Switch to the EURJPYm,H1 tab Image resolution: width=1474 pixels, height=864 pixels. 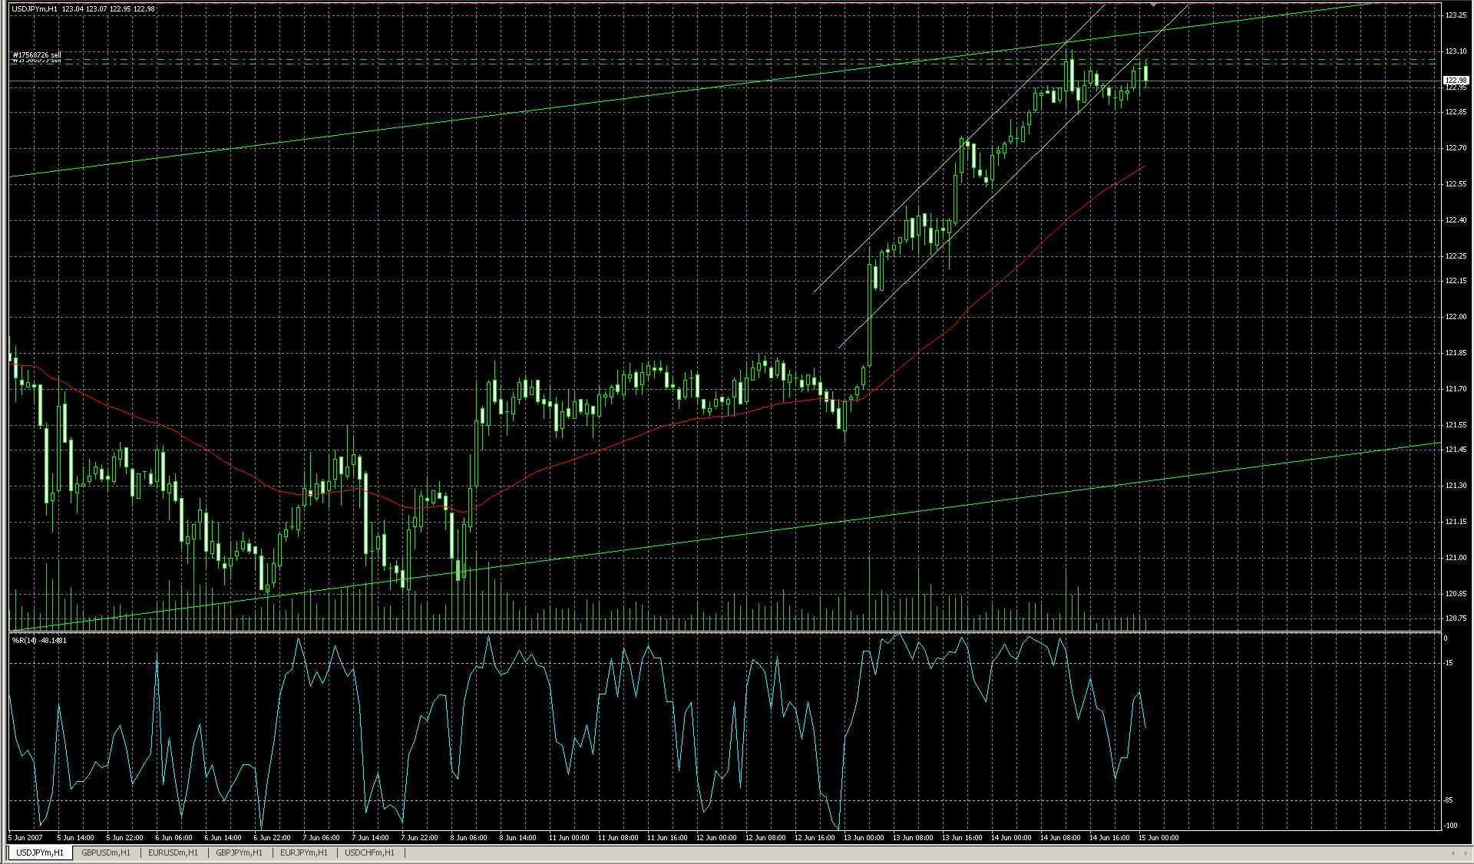click(x=304, y=852)
